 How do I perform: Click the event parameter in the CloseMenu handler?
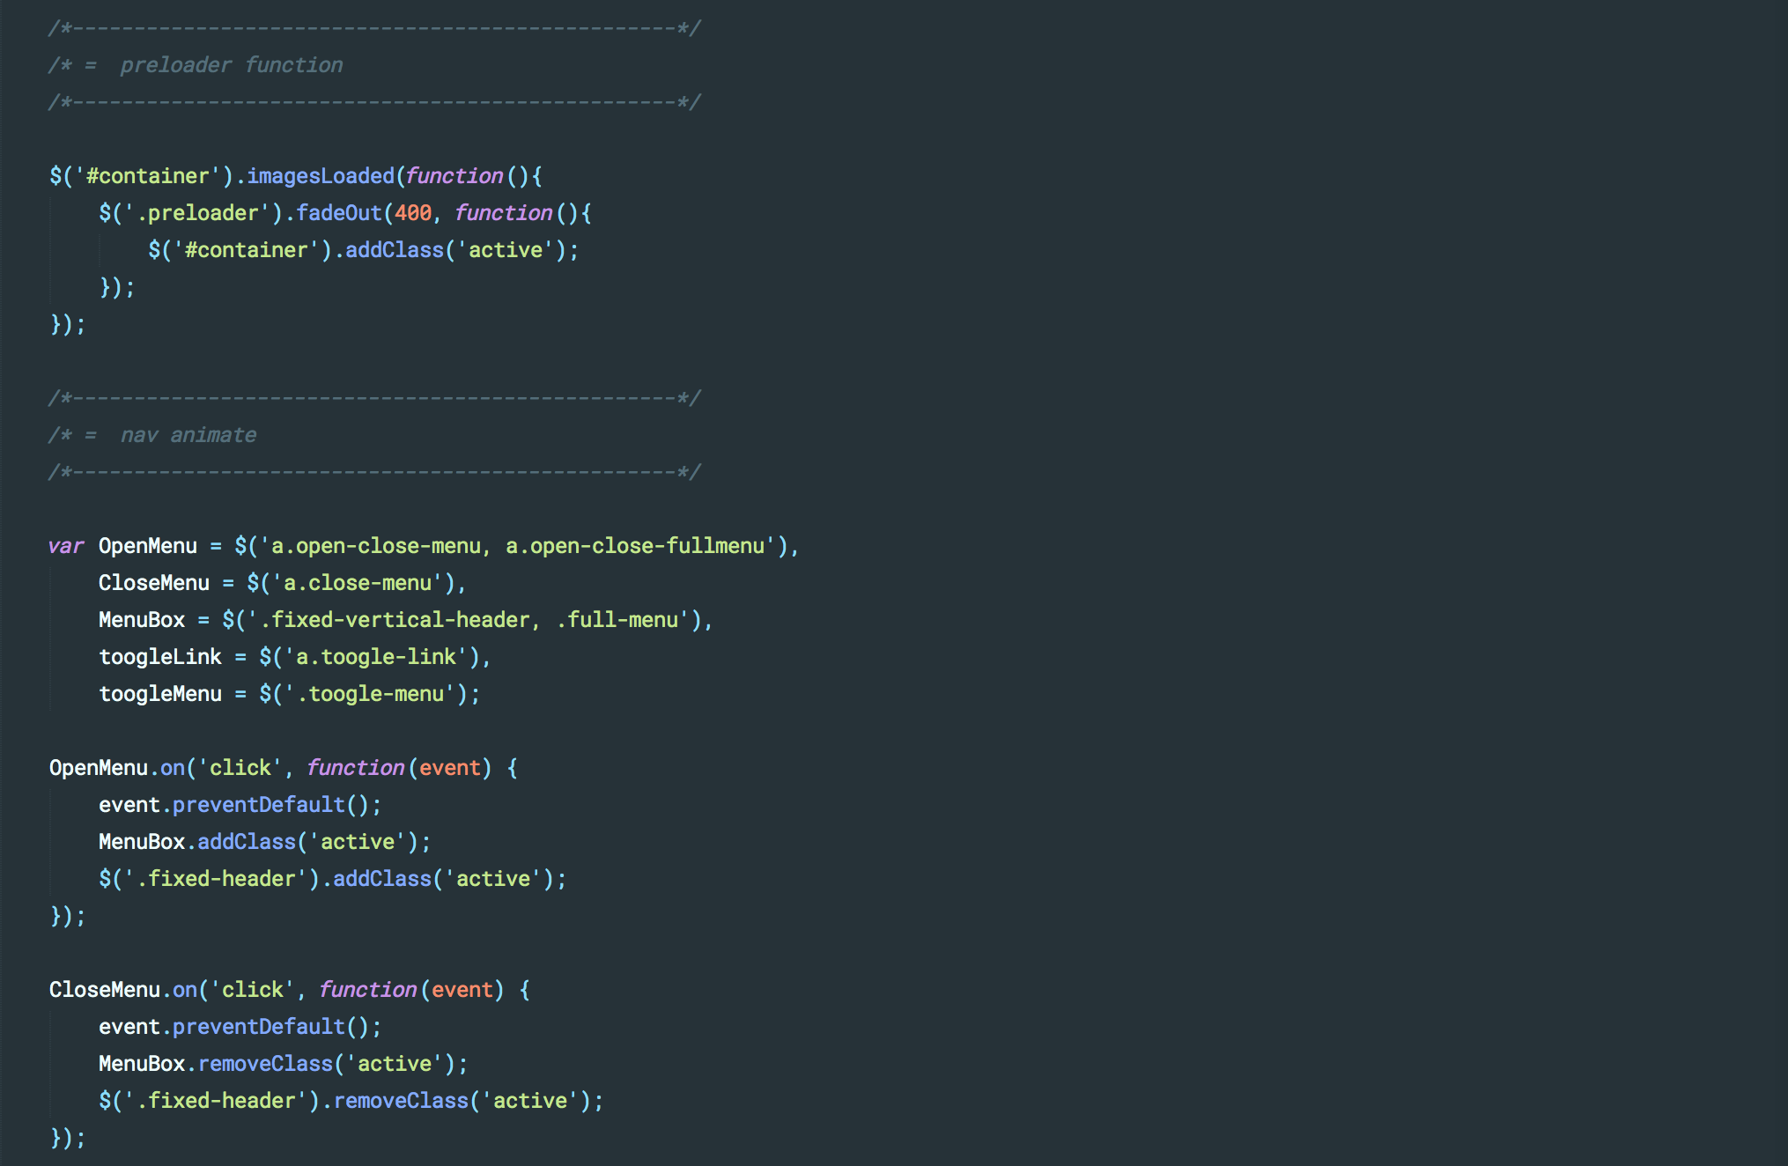(x=462, y=990)
